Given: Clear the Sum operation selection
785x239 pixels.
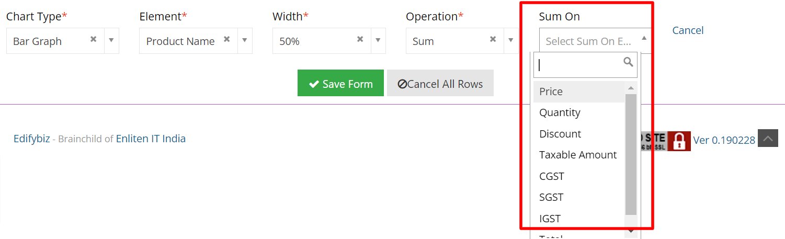Looking at the screenshot, I should 493,39.
